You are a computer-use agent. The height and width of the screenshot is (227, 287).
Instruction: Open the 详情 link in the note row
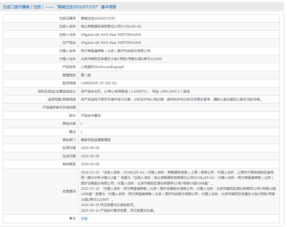(84, 219)
